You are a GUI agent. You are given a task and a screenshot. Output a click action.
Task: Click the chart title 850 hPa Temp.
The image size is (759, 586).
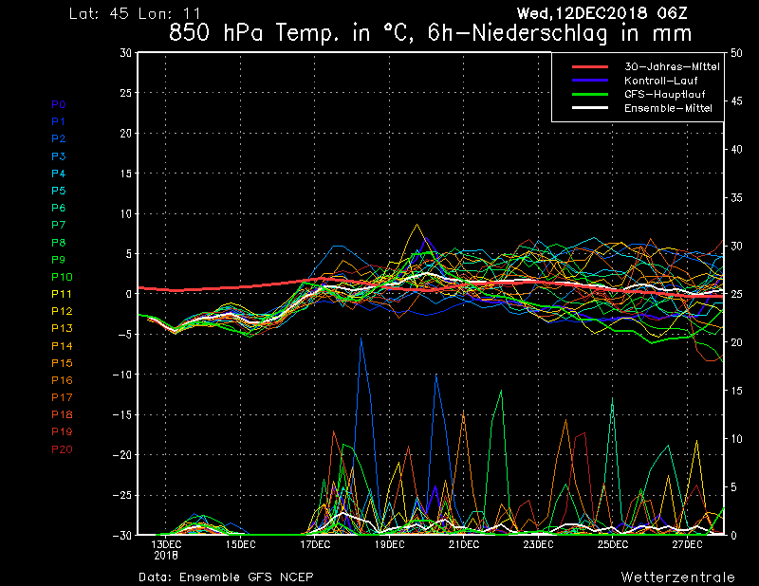[431, 33]
